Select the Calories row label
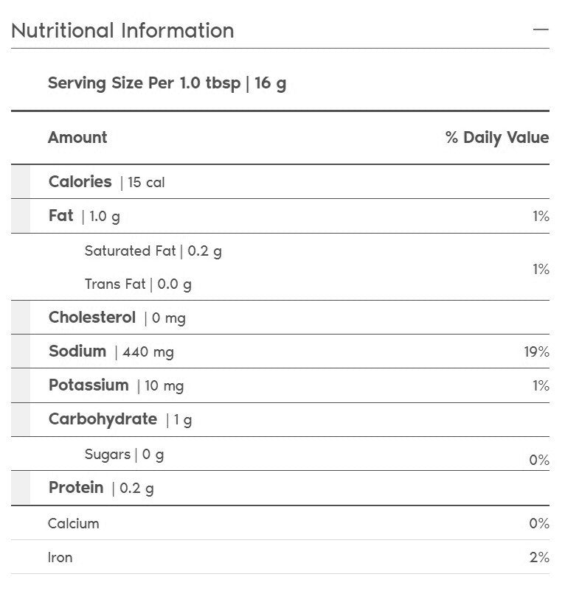Image resolution: width=565 pixels, height=602 pixels. coord(80,182)
